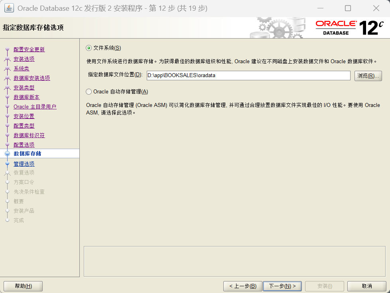Viewport: 390px width, 293px height.
Task: Click the step node icon beside 恢复选项
Action: (8, 173)
